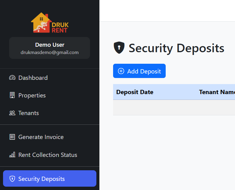Viewport: 235px width, 190px height.
Task: Click the Druk Rent house logo
Action: coord(50,23)
